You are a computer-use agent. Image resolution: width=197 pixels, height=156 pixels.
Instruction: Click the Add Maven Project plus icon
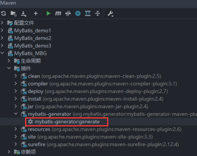(36, 13)
